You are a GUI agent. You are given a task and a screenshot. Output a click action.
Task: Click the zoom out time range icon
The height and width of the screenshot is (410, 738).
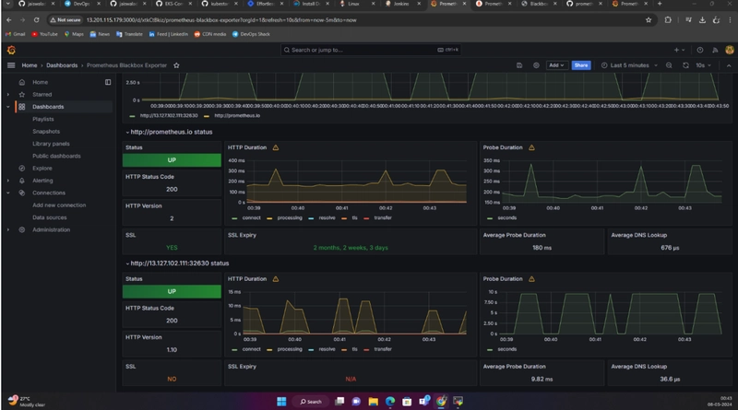(669, 65)
